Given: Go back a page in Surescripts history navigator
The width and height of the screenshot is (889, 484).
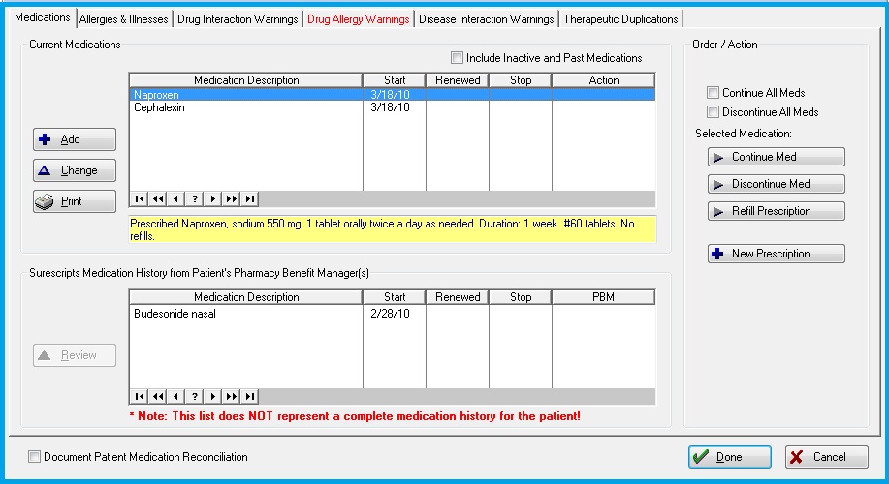Looking at the screenshot, I should pyautogui.click(x=158, y=396).
